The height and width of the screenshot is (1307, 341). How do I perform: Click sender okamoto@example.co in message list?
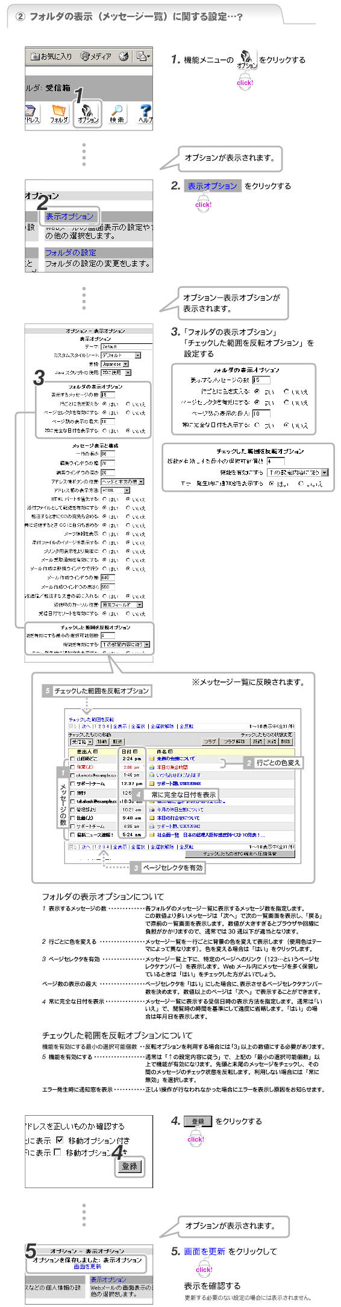coord(96,775)
